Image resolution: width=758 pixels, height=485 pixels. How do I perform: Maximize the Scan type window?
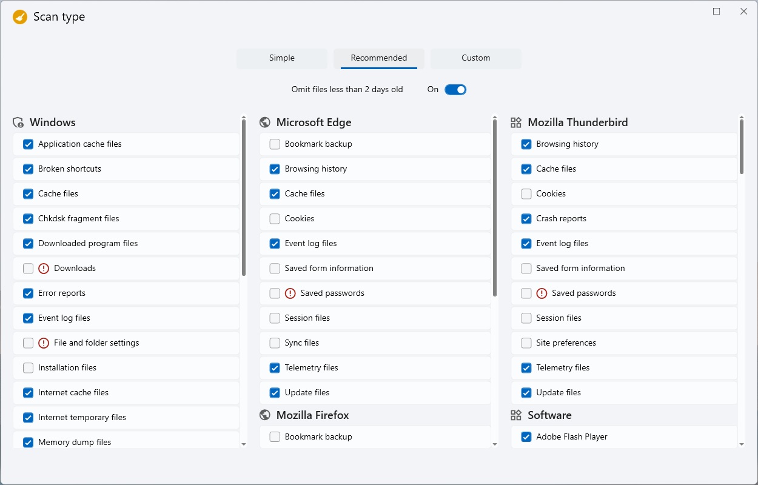click(717, 12)
